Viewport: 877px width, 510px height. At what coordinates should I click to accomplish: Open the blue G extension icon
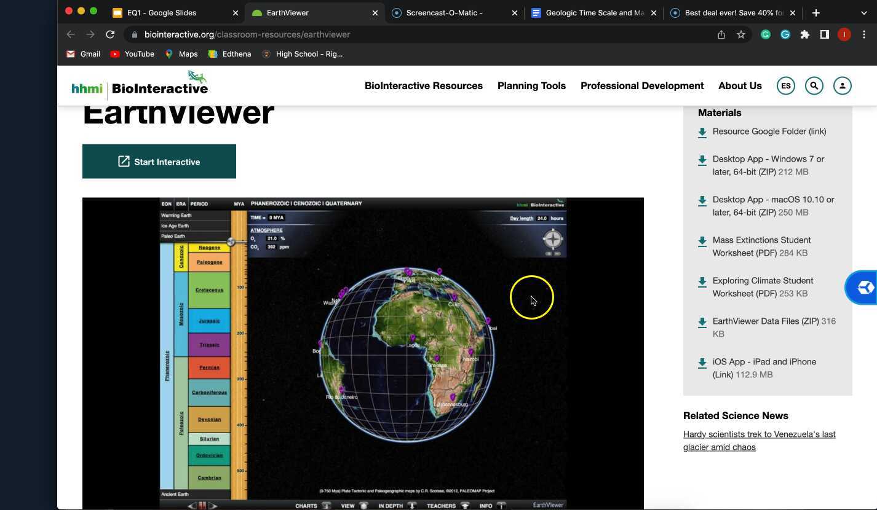[x=785, y=34]
